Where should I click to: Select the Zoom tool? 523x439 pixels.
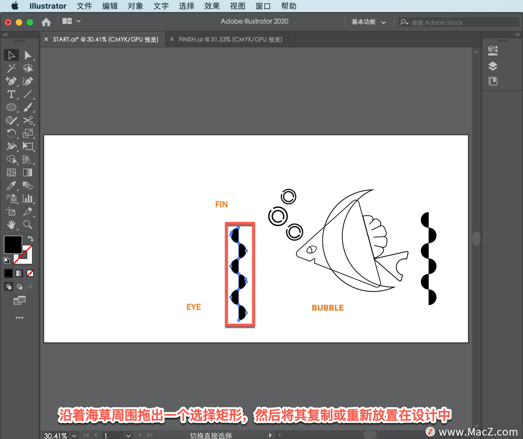(x=28, y=225)
